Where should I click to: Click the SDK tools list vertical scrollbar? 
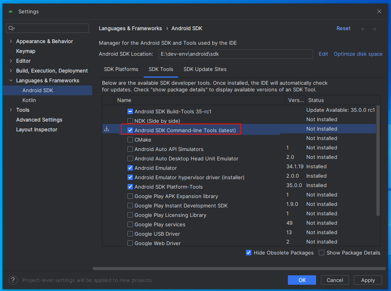[x=378, y=160]
